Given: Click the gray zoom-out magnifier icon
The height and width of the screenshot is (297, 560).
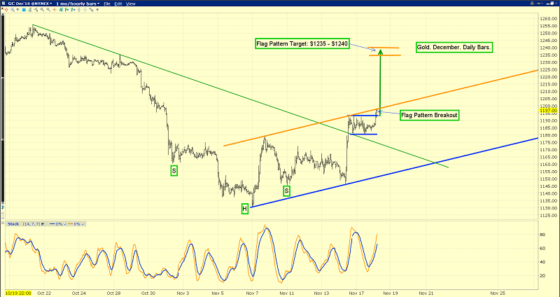Looking at the screenshot, I should click(48, 10).
